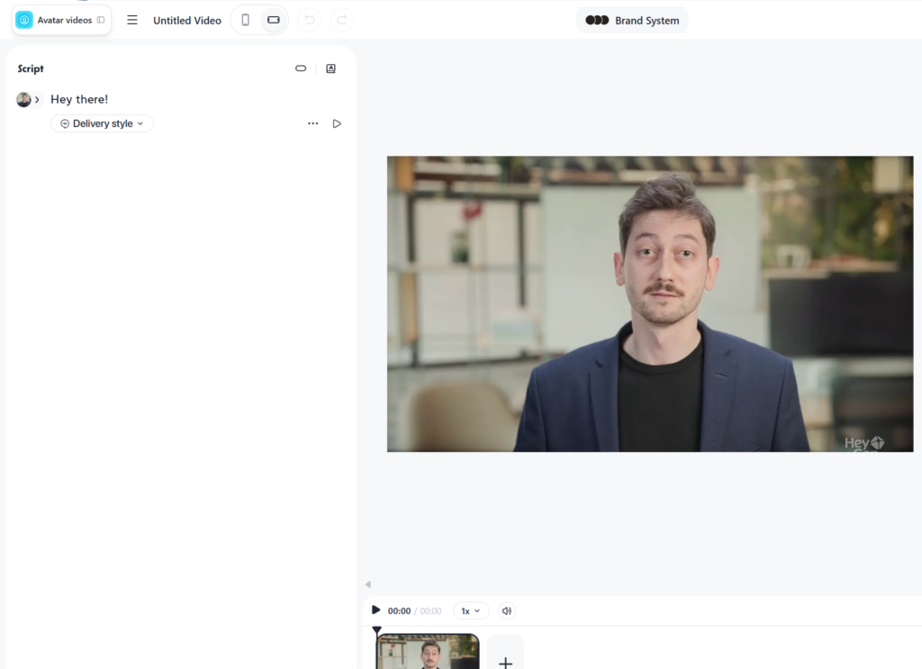This screenshot has height=669, width=922.
Task: Play the video from timeline controls
Action: [x=375, y=610]
